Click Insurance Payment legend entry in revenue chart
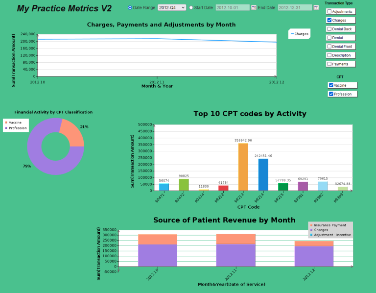Viewport: 376px width, 293px height. point(329,225)
